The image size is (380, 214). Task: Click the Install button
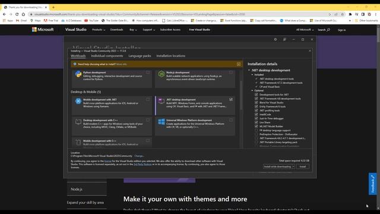[303, 166]
